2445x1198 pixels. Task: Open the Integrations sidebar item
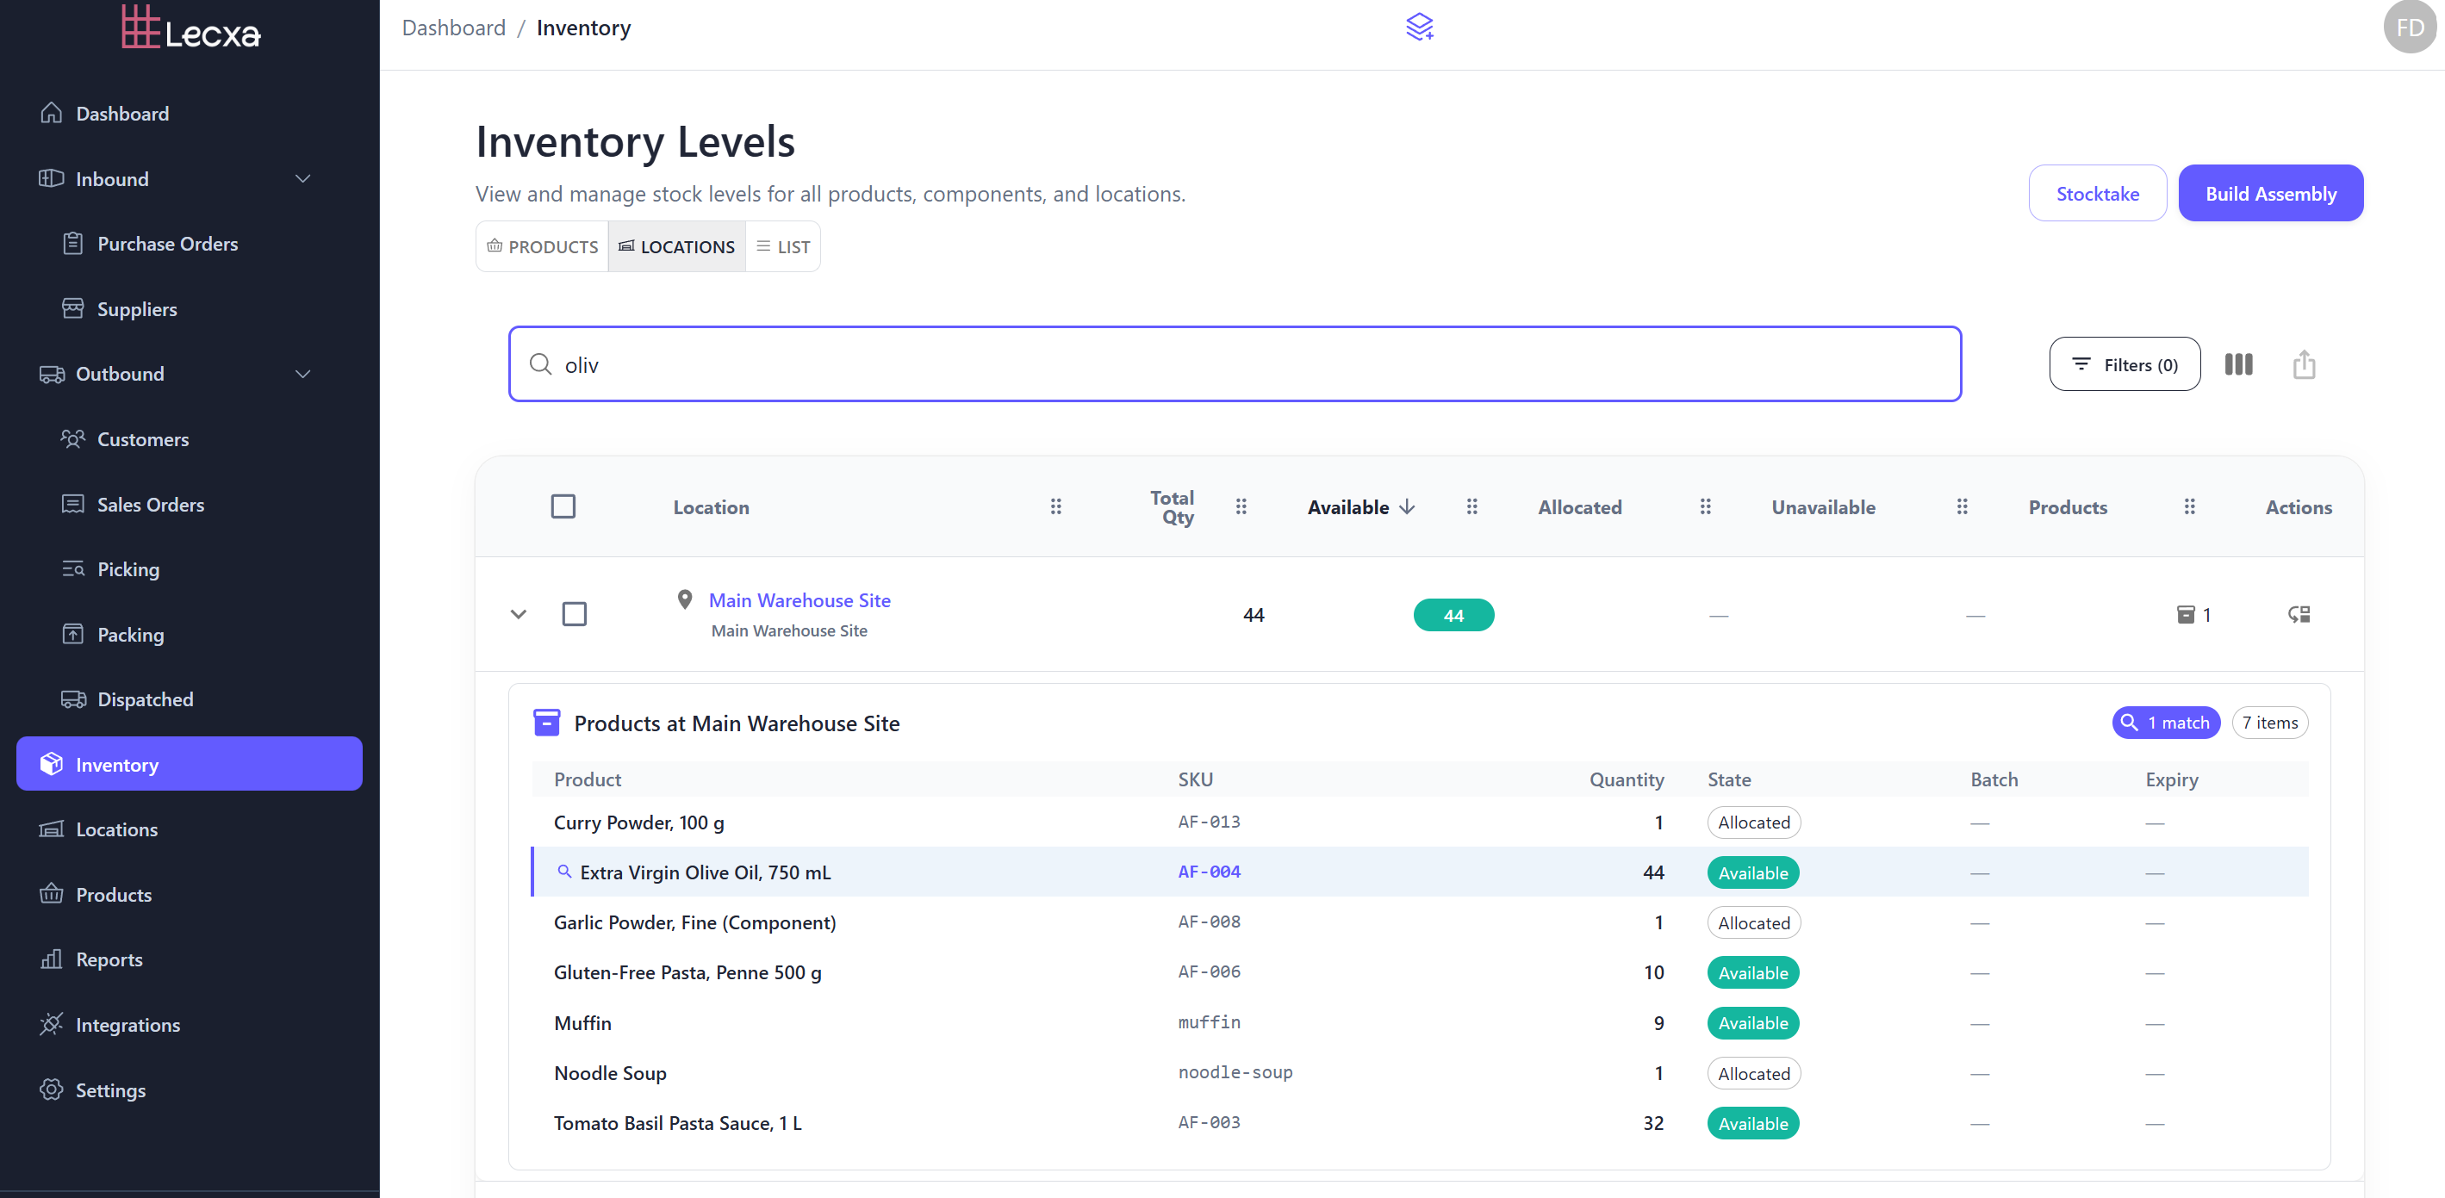point(128,1024)
